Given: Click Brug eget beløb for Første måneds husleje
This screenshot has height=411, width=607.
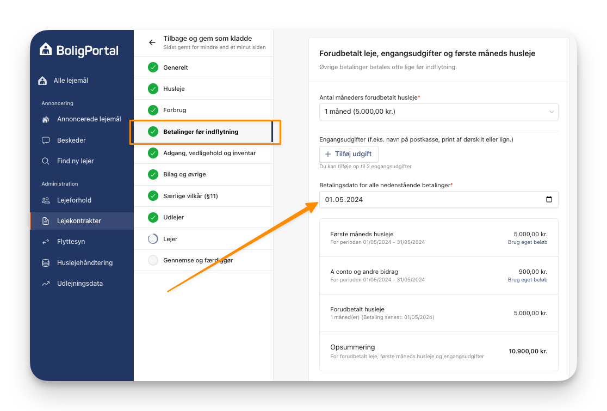Looking at the screenshot, I should tap(528, 242).
